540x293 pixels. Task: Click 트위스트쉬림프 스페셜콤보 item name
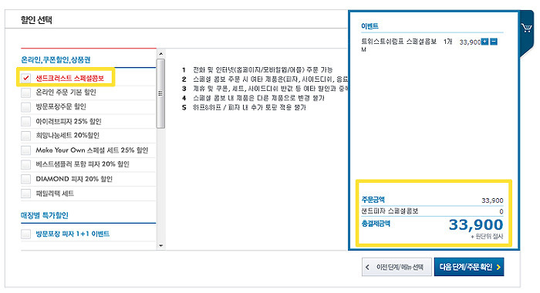click(399, 42)
